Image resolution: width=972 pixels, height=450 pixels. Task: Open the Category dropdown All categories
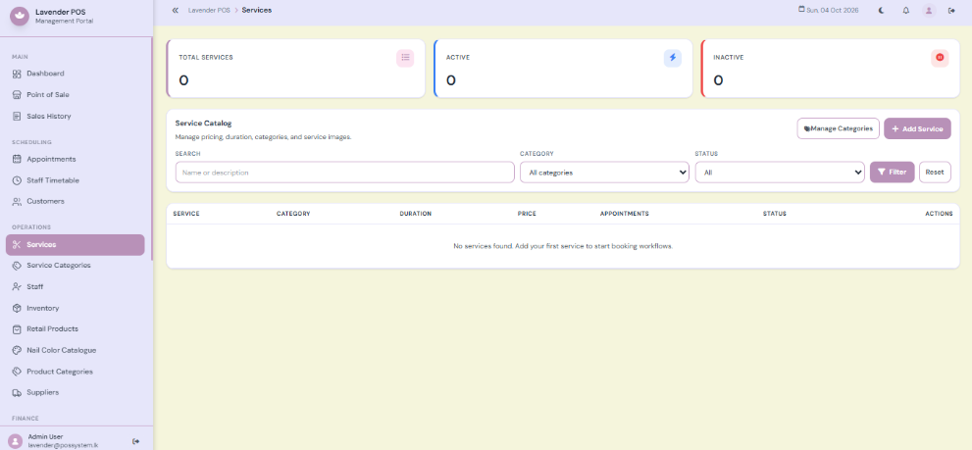(604, 173)
